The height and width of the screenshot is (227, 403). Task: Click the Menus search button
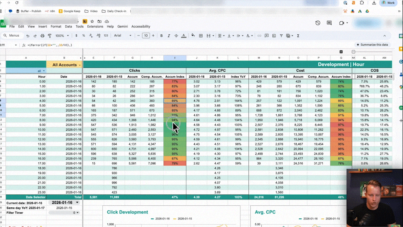coord(11,35)
